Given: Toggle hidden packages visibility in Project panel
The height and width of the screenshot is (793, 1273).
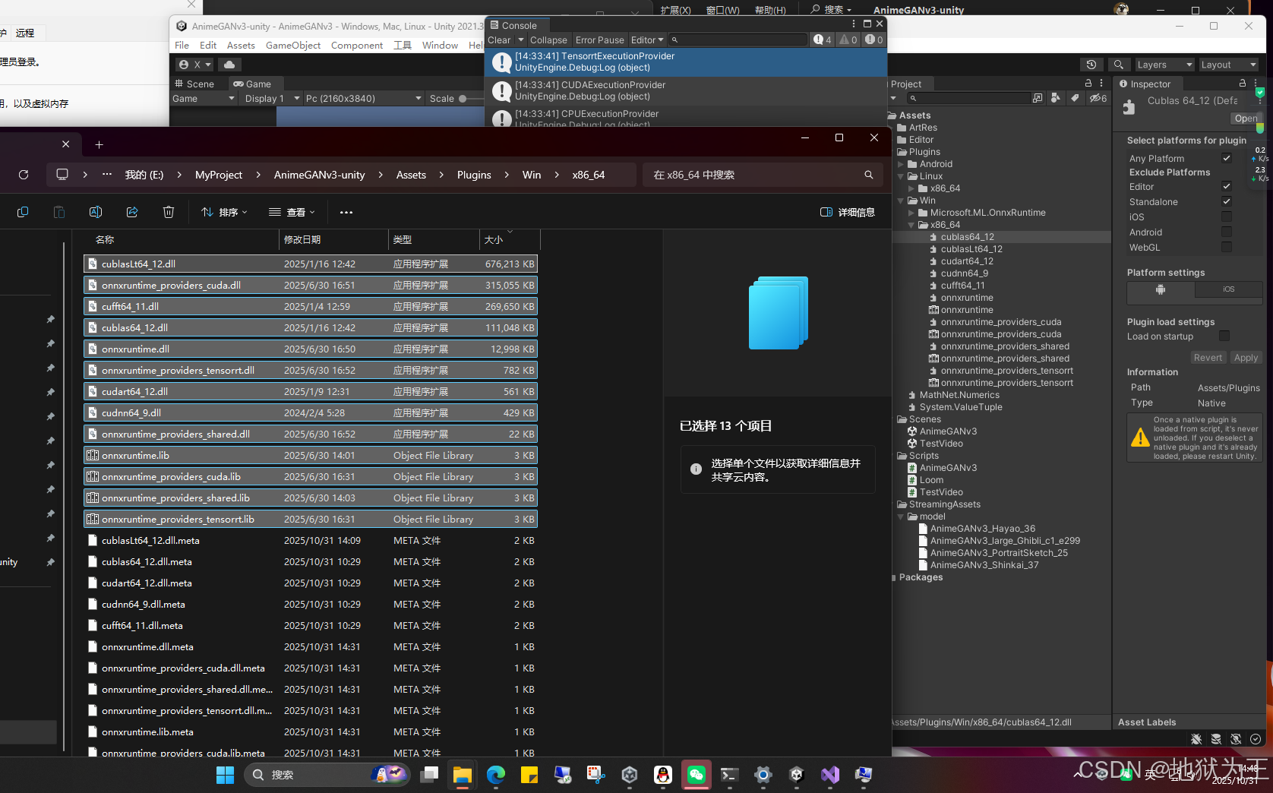Looking at the screenshot, I should point(1098,98).
